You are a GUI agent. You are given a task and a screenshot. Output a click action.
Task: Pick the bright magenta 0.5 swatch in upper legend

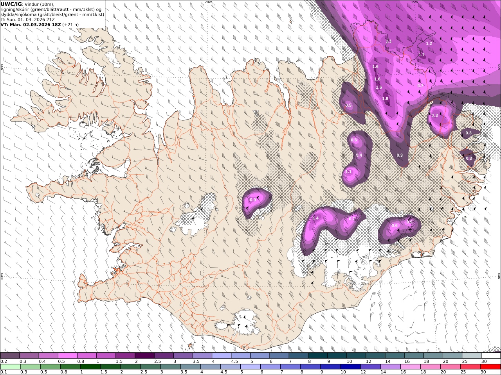(67, 356)
